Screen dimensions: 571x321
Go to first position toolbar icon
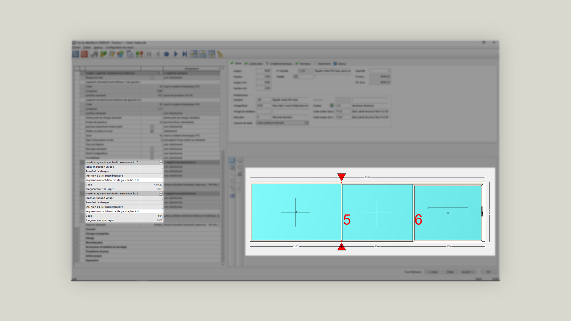[149, 54]
